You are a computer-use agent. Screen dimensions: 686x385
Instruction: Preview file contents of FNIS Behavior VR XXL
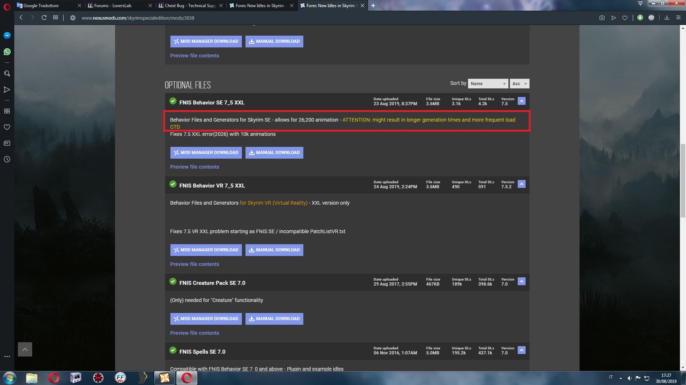tap(194, 264)
